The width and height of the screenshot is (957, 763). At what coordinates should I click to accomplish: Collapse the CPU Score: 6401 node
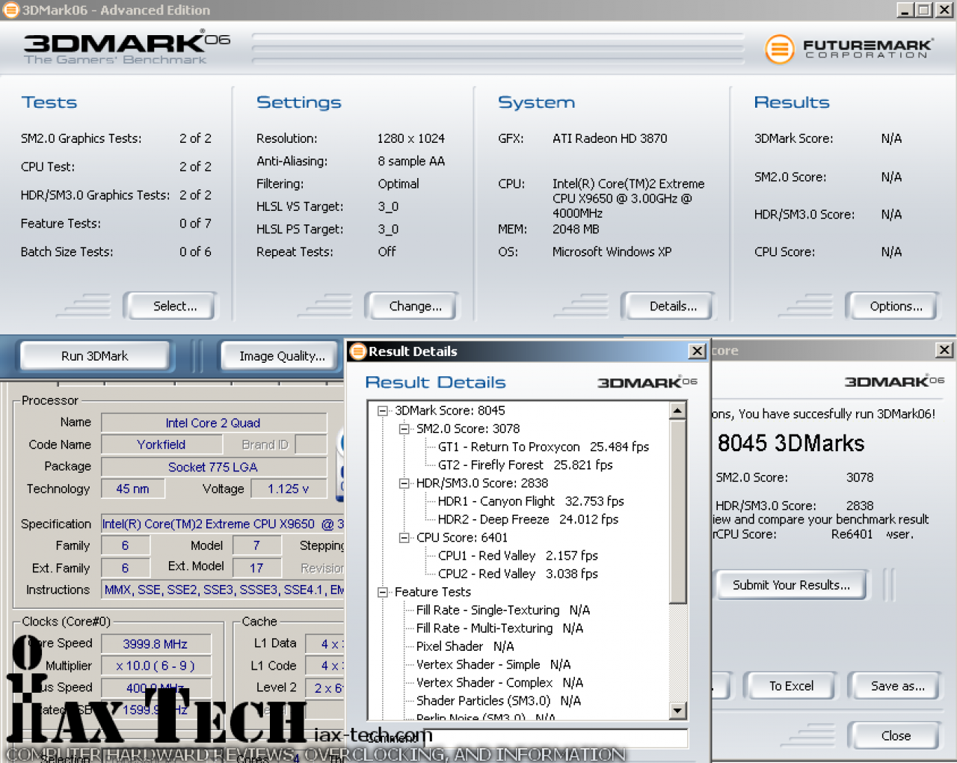coord(404,537)
